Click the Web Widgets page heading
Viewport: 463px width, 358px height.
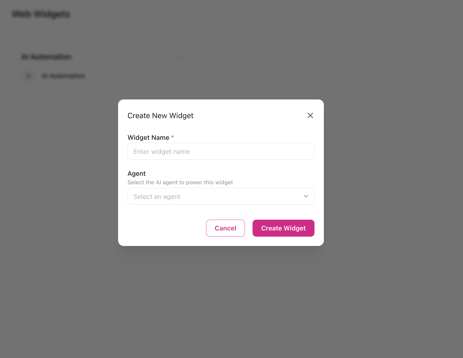tap(41, 14)
